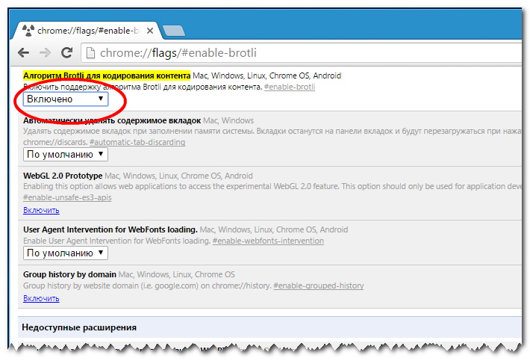Click the highlighted 'Алгоритм Brotli' title
The width and height of the screenshot is (530, 364).
coord(107,75)
